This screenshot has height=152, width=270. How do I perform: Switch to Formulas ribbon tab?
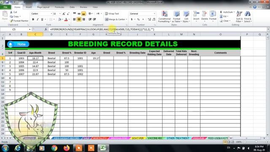tap(59, 7)
